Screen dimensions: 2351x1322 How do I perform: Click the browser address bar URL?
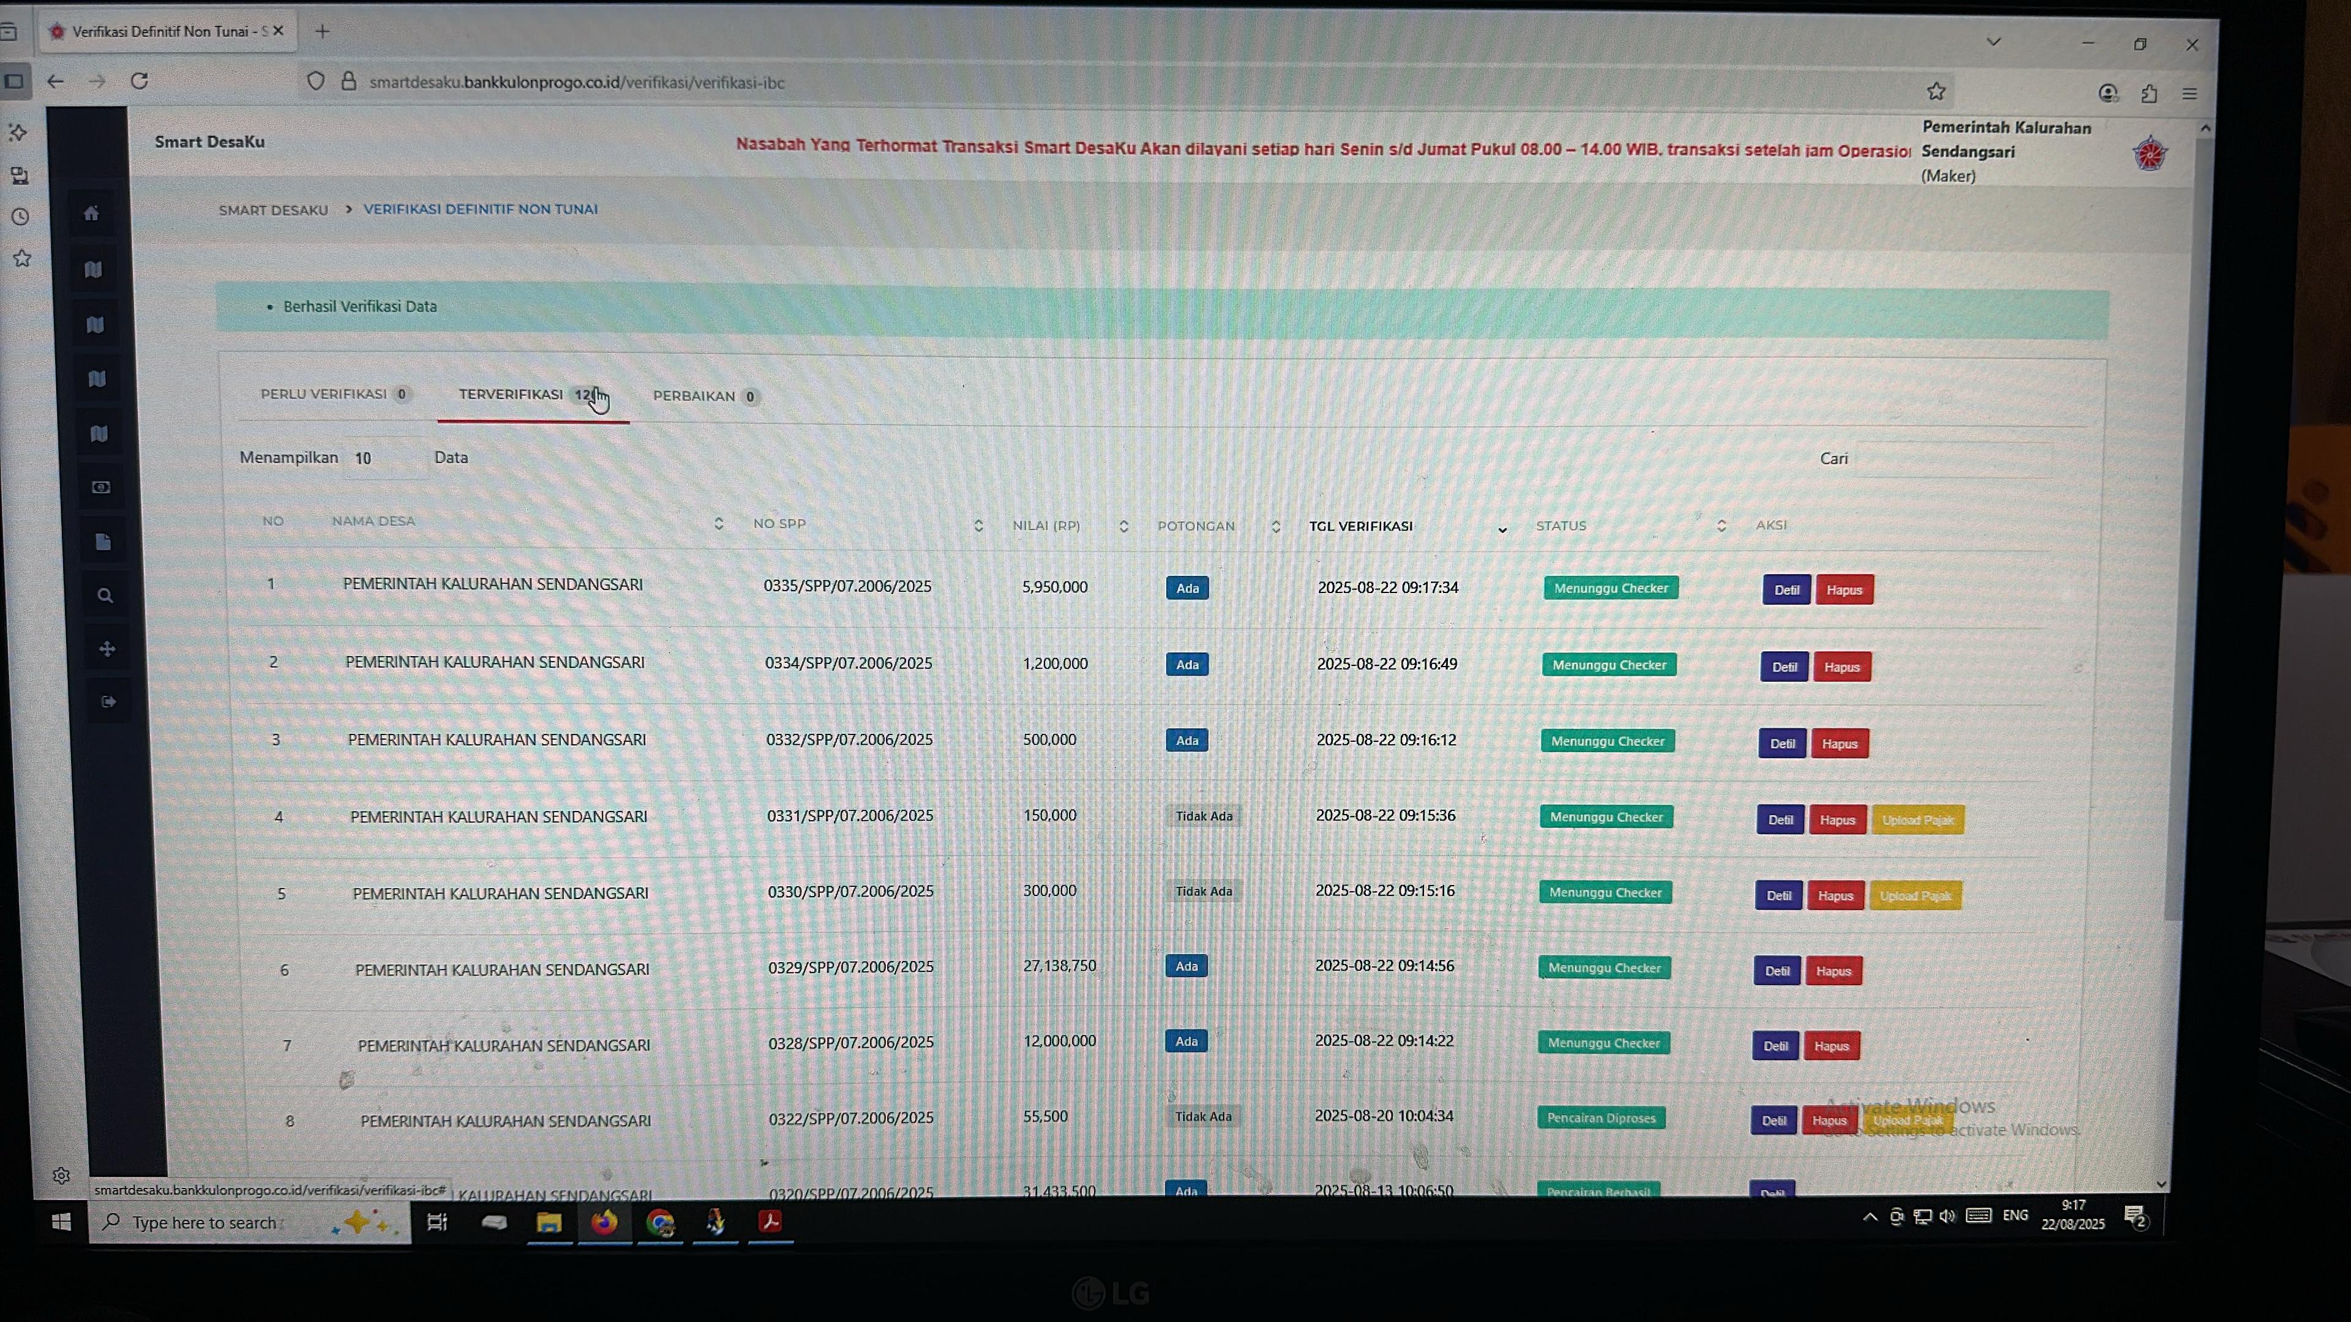pos(577,82)
